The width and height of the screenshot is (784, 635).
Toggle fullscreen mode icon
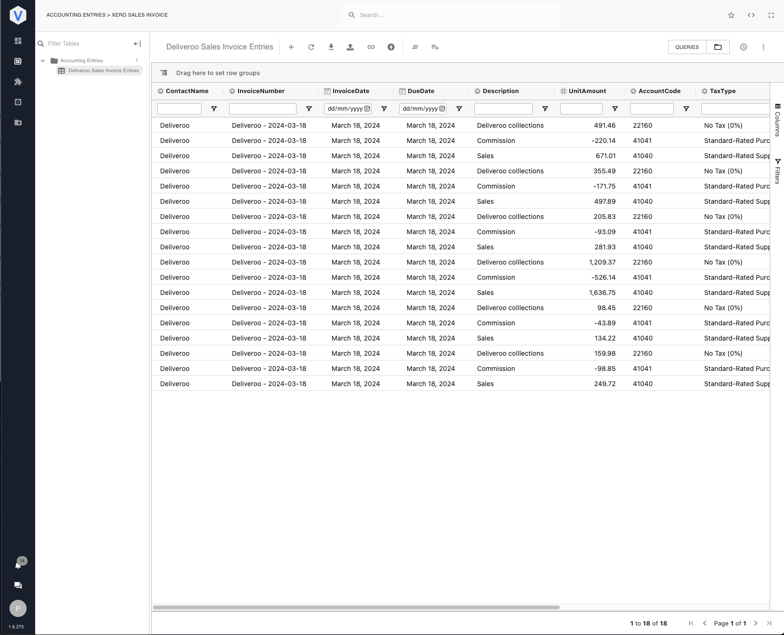[x=771, y=15]
